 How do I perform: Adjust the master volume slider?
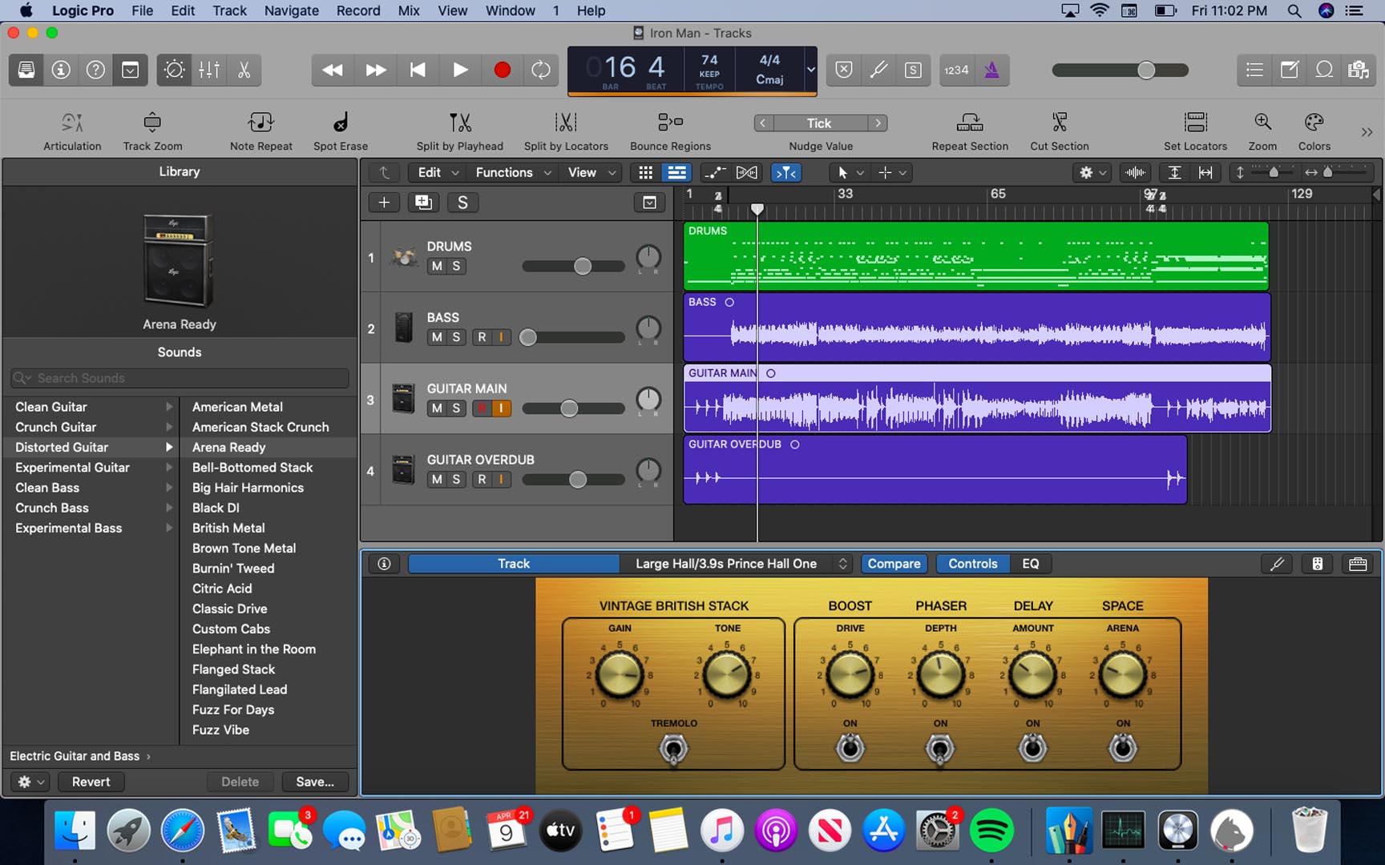click(x=1147, y=70)
